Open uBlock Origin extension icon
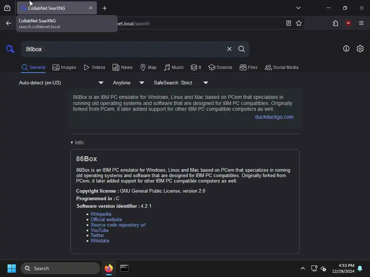Viewport: 370px width, 277px height. (x=348, y=23)
